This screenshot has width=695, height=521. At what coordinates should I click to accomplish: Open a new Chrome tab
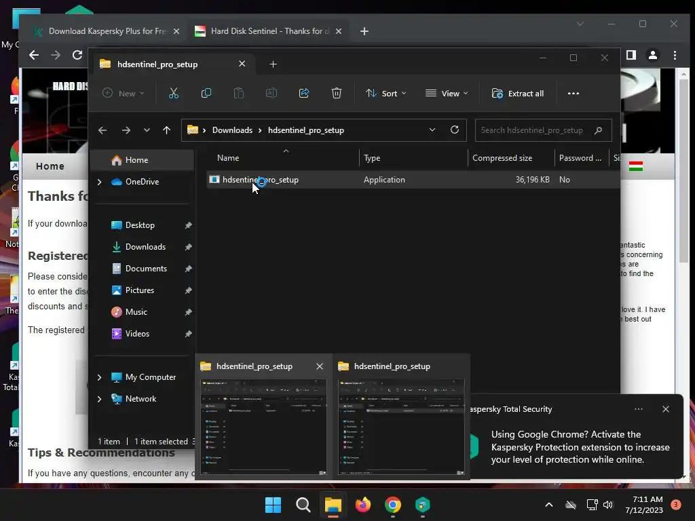point(364,31)
